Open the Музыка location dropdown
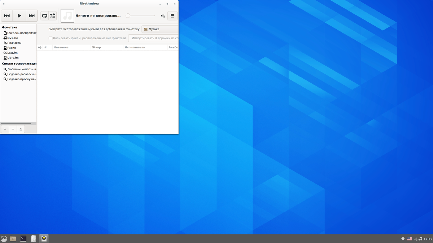The width and height of the screenshot is (433, 243). coord(160,29)
